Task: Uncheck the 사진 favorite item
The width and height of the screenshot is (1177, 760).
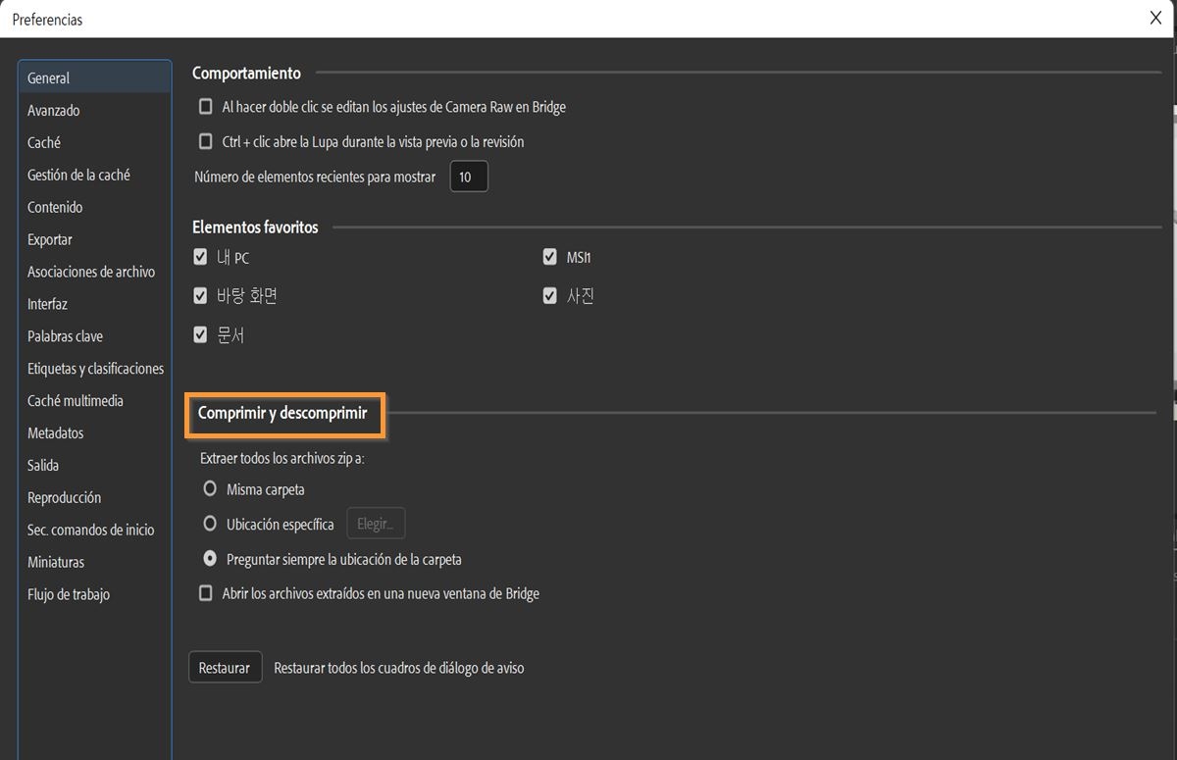Action: click(x=550, y=295)
